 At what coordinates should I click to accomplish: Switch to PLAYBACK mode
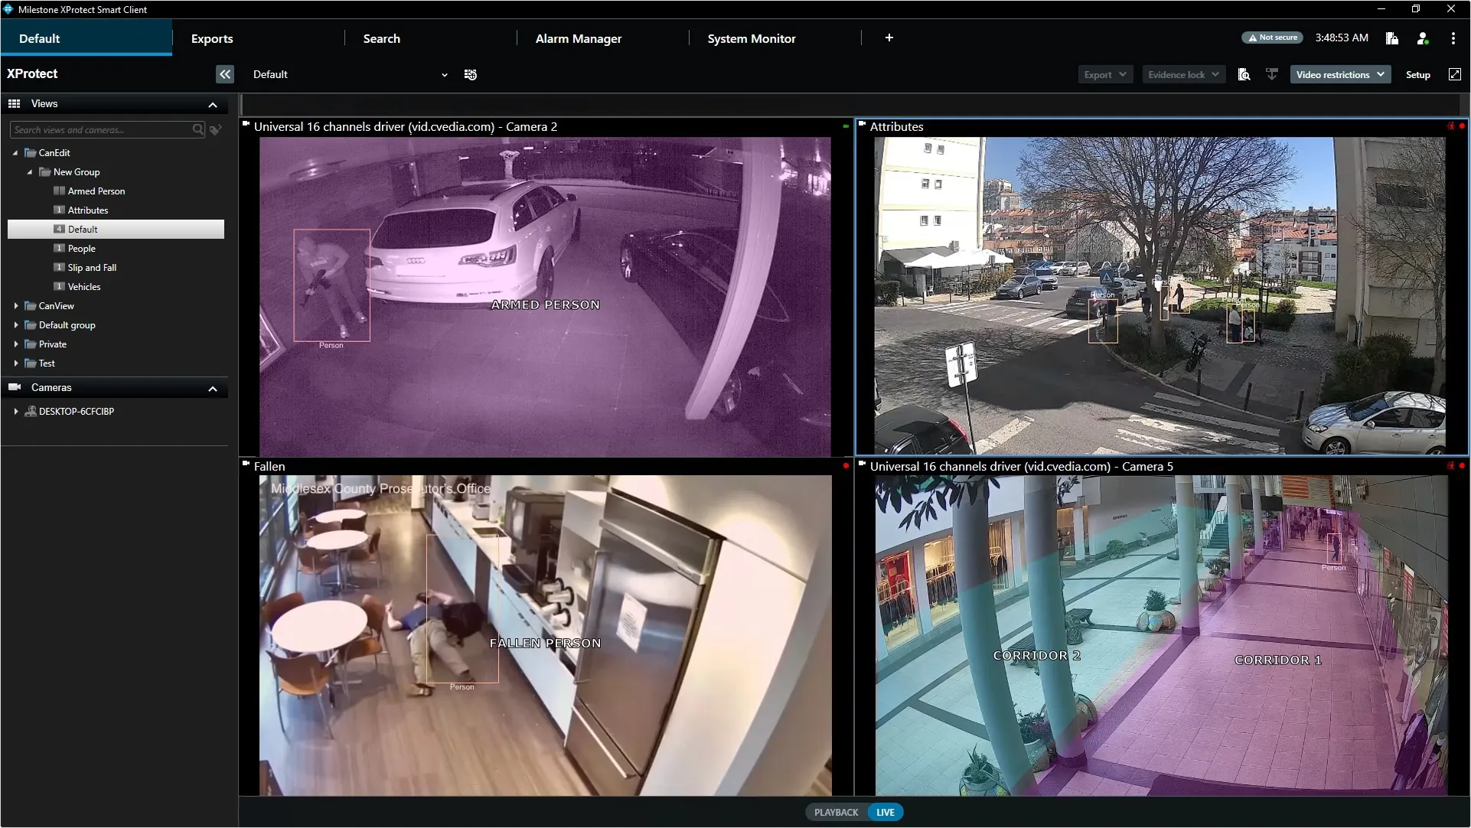836,812
